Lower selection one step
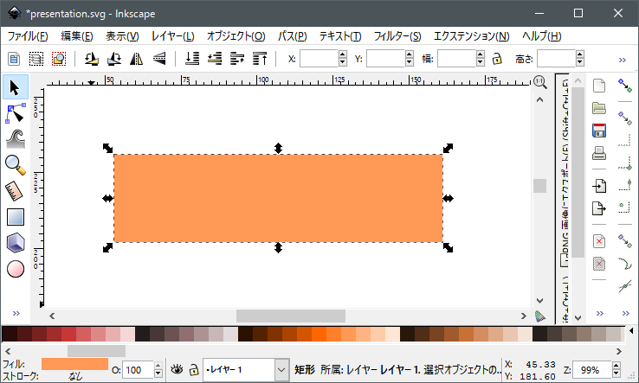The height and width of the screenshot is (383, 639). coord(215,59)
